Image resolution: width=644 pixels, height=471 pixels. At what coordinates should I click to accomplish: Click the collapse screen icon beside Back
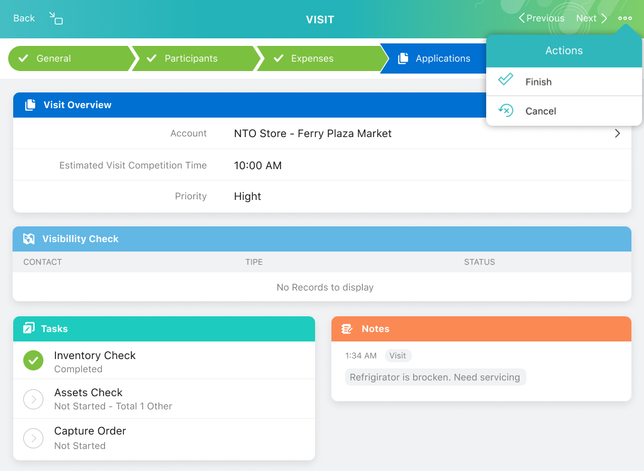click(56, 18)
